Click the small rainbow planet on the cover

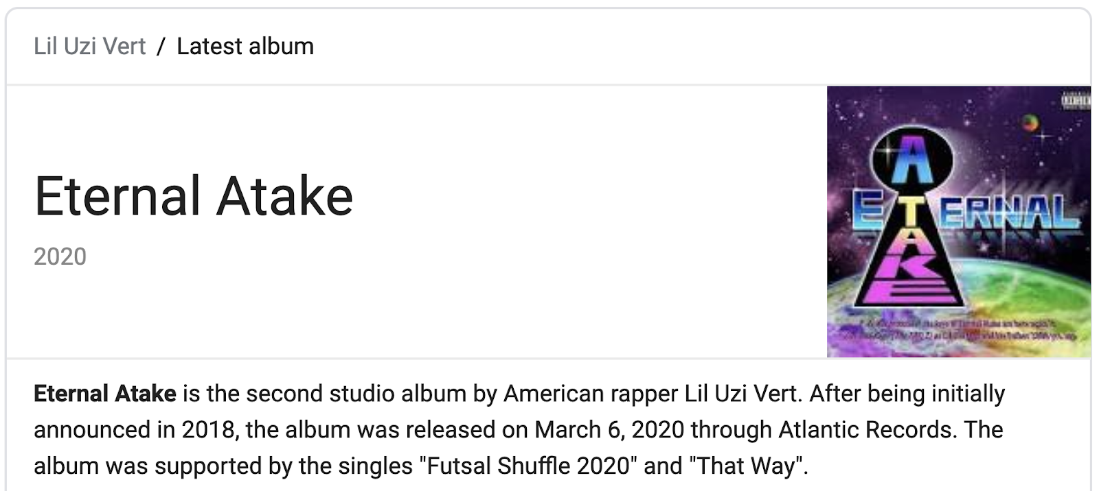tap(1030, 122)
